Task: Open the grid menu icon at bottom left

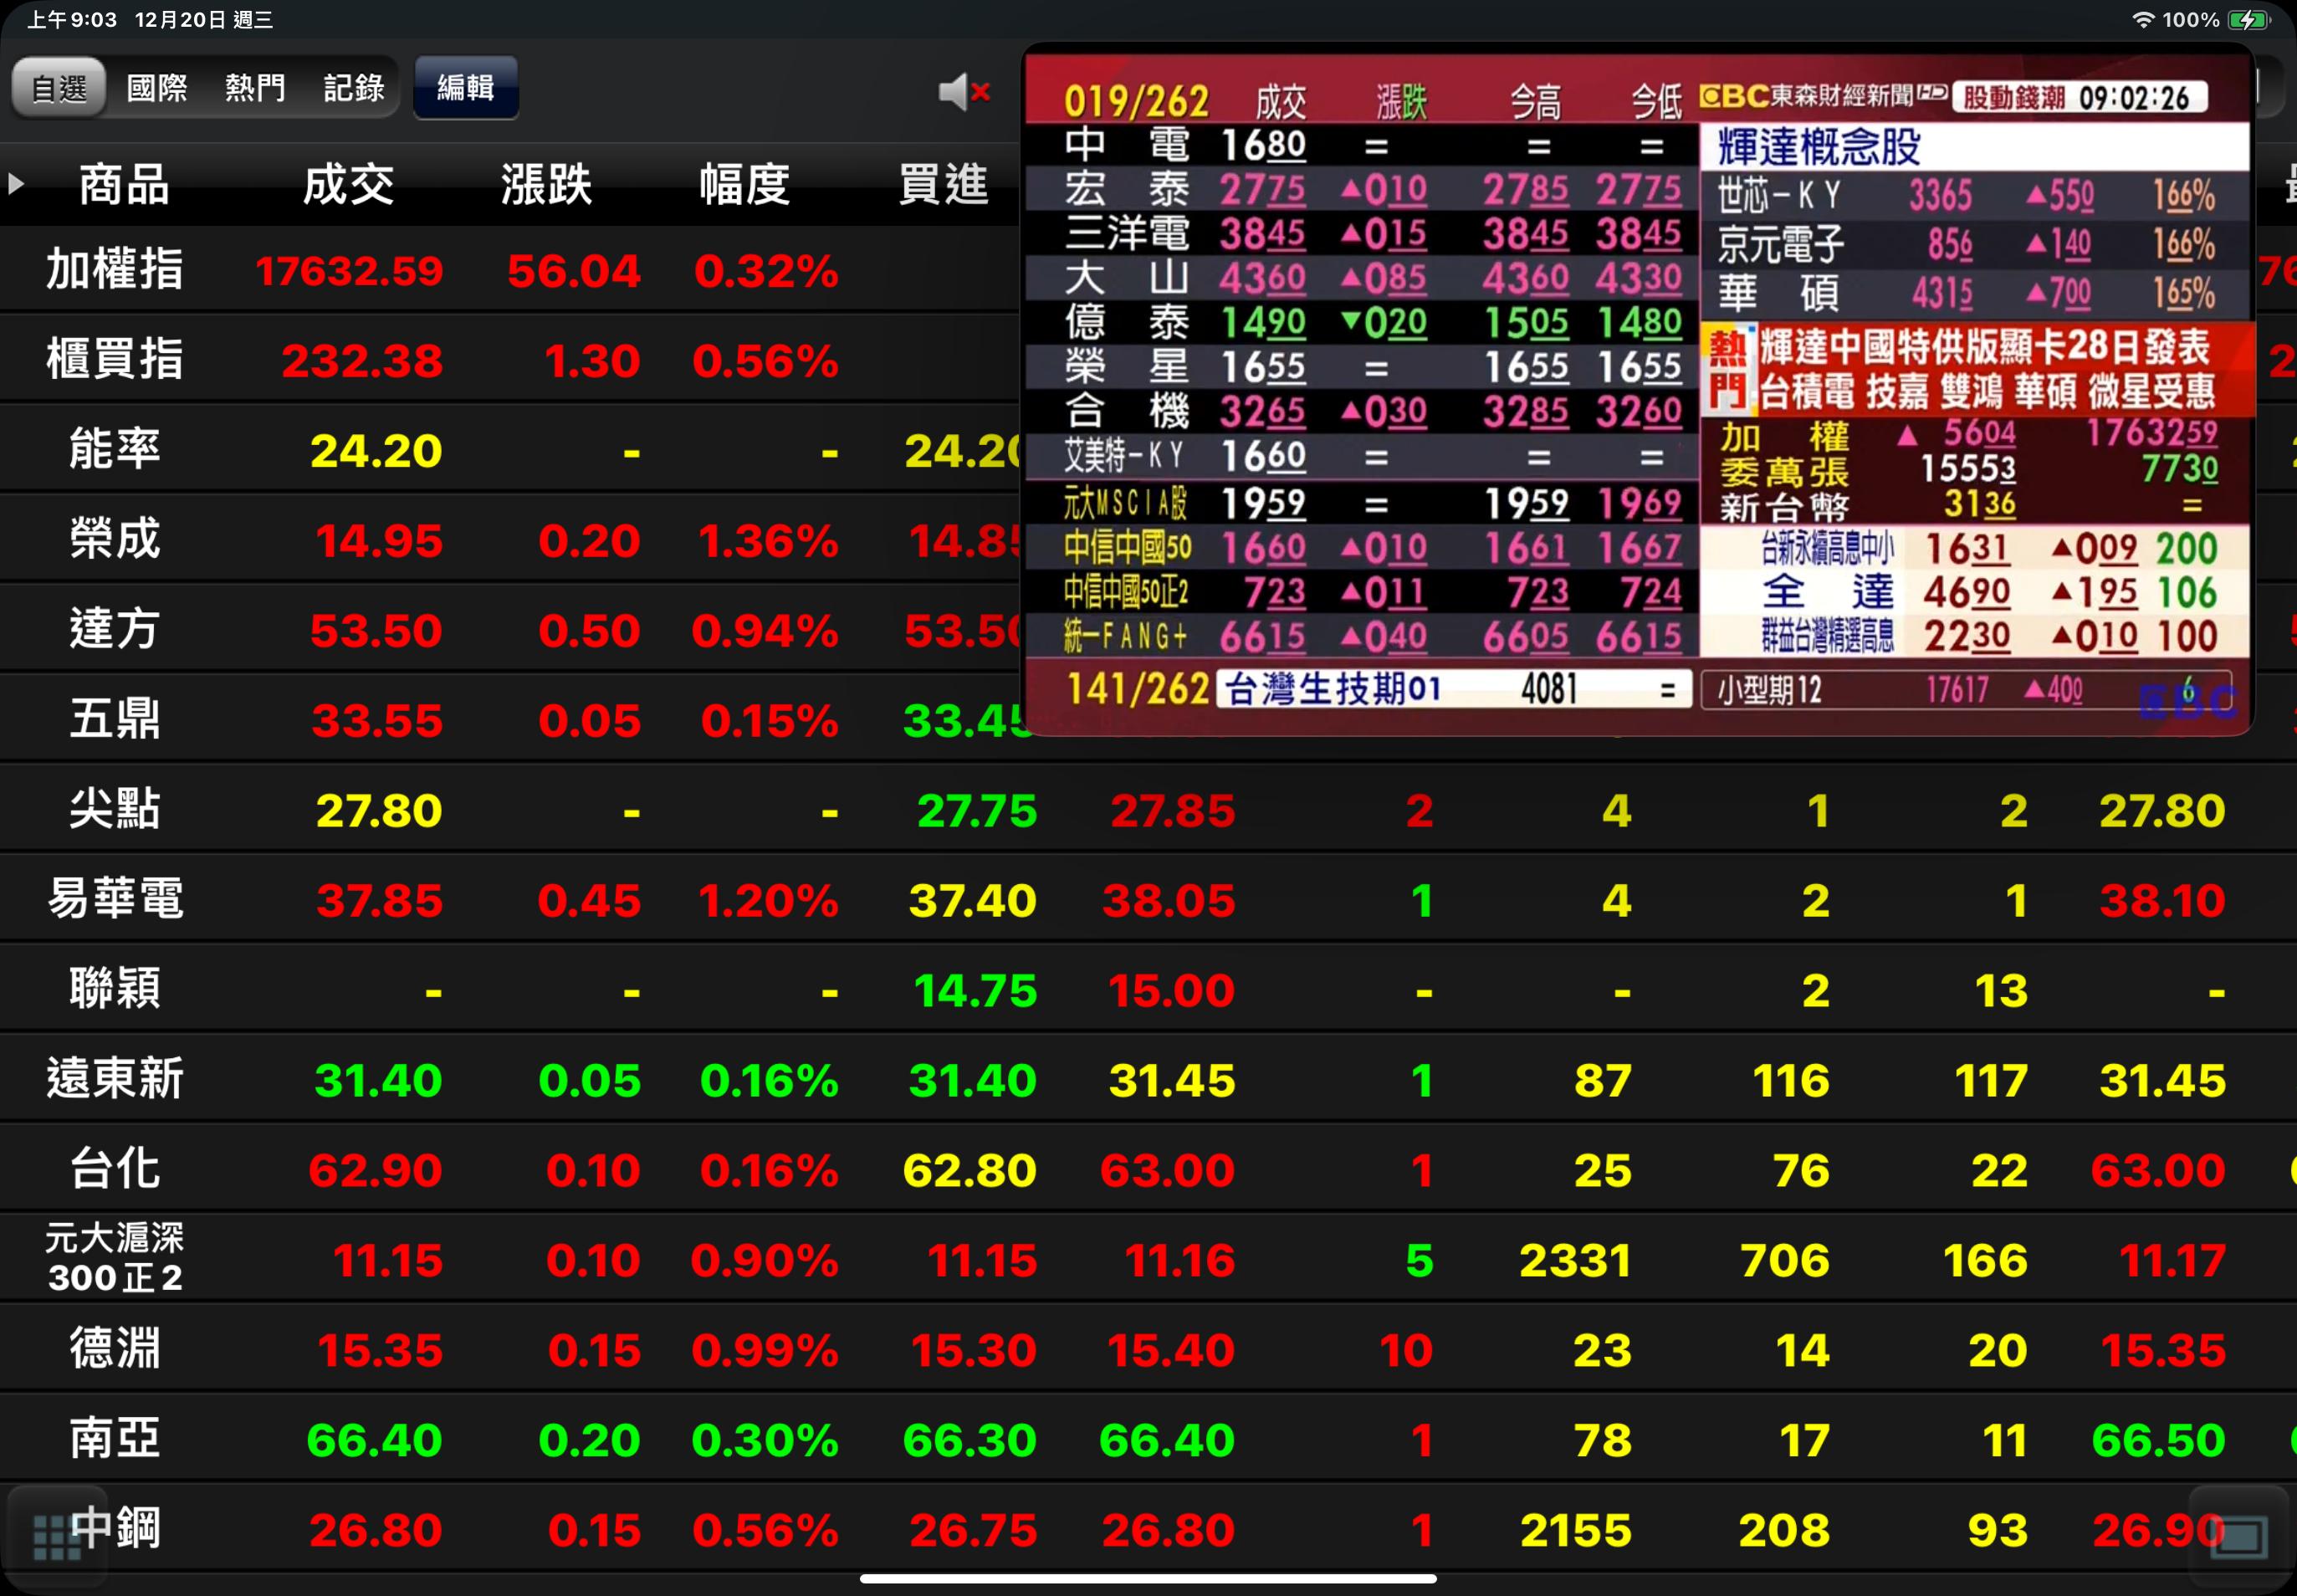Action: tap(57, 1537)
